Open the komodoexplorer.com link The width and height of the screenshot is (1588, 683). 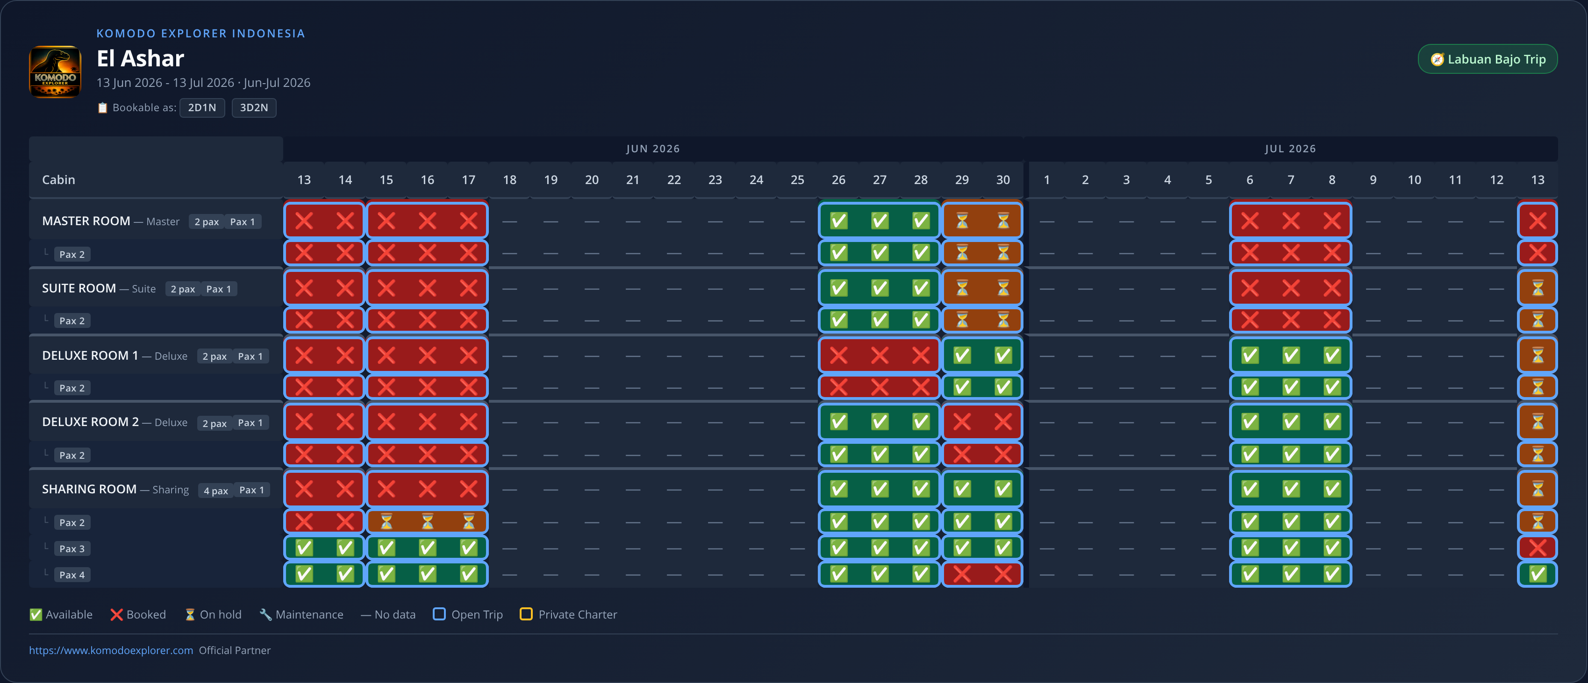click(111, 650)
